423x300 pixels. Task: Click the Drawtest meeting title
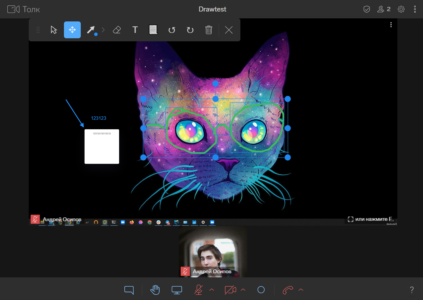pos(212,9)
